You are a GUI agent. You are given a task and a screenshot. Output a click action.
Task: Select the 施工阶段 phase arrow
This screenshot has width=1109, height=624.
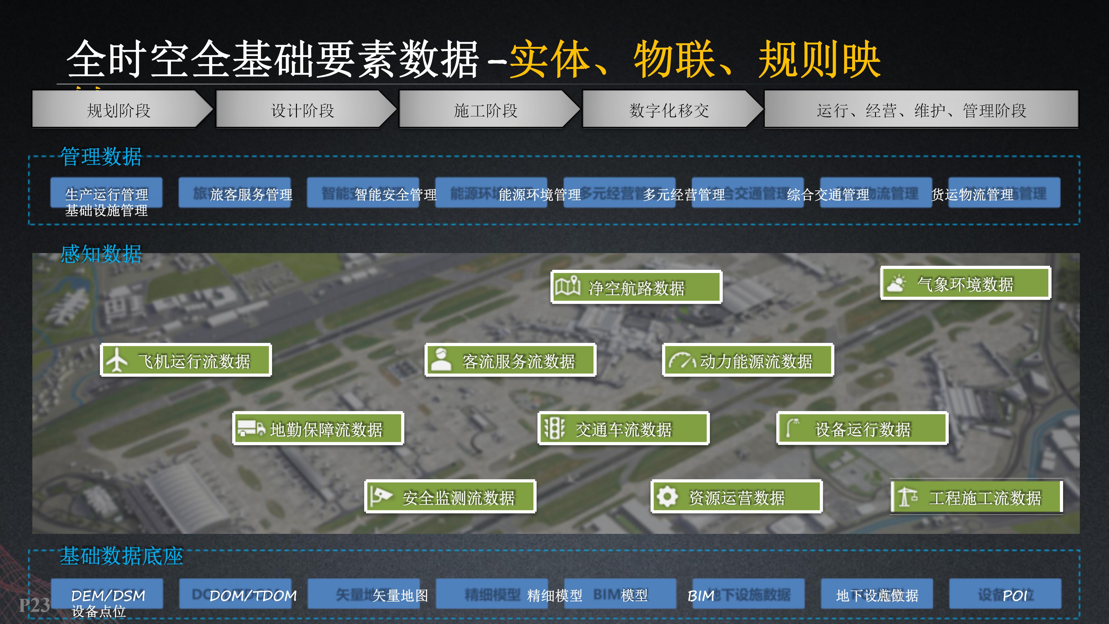(489, 109)
